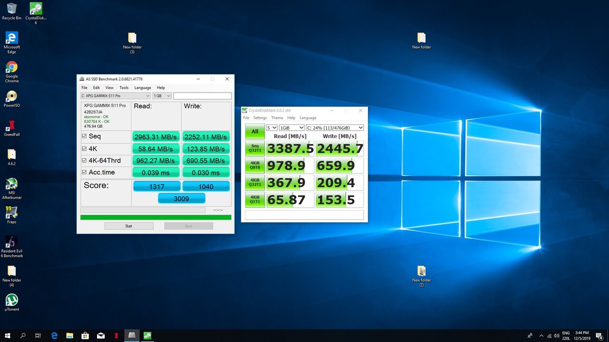Open Google Chrome from the desktop
Viewport: 609px width, 342px height.
pyautogui.click(x=11, y=67)
